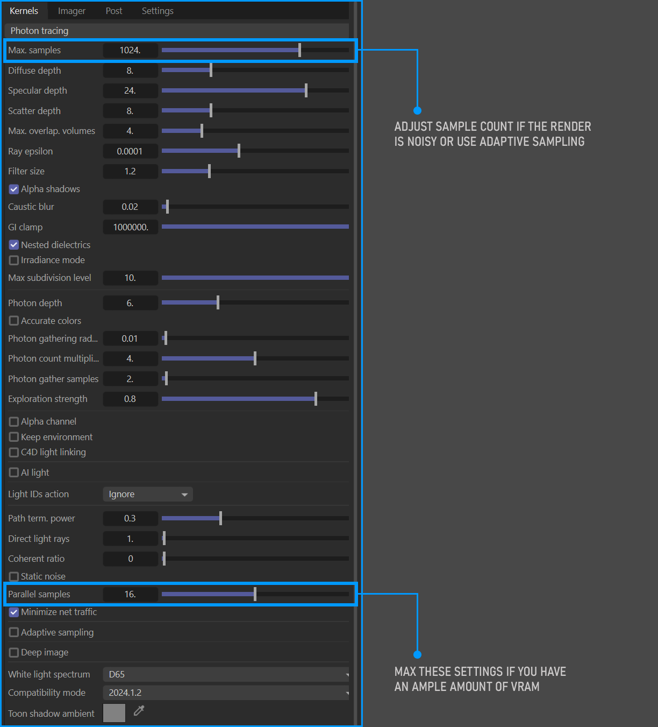The height and width of the screenshot is (727, 658).
Task: Turn on the AI light option
Action: point(14,472)
